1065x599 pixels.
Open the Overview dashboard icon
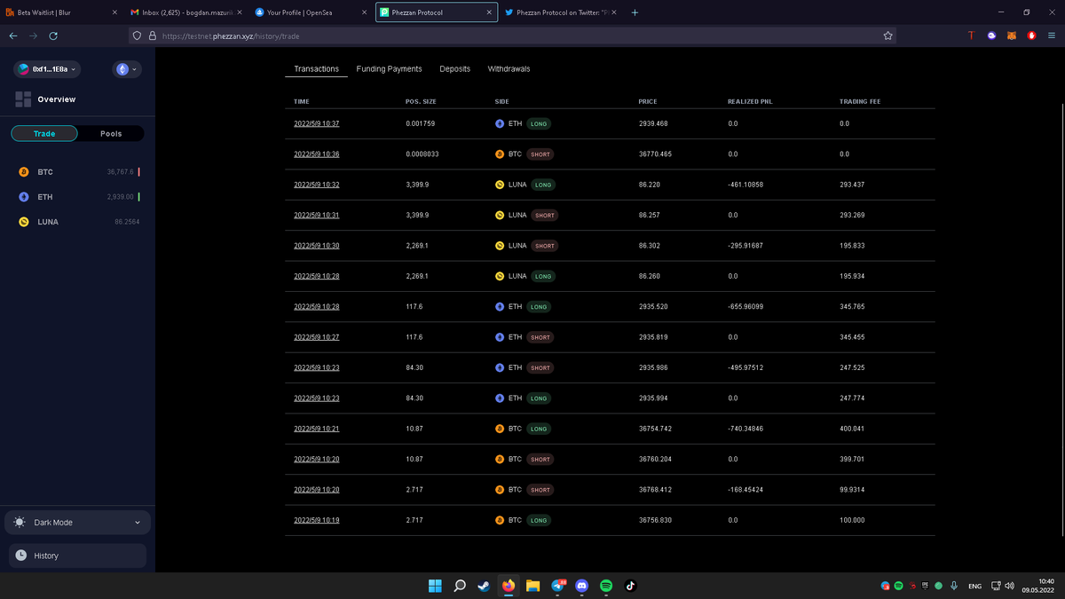[23, 99]
